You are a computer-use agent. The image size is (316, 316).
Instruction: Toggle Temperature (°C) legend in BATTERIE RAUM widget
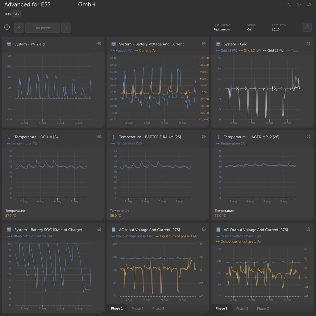click(x=127, y=143)
